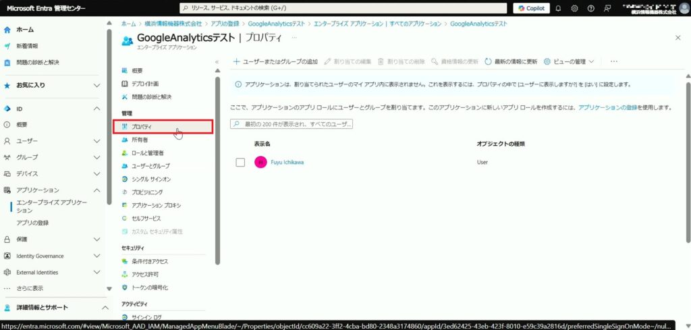This screenshot has width=691, height=330.
Task: Collapse the ID section chevron
Action: (x=97, y=109)
